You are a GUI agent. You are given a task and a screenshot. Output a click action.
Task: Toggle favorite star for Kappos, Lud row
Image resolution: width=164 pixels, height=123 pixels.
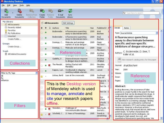coord(42,71)
